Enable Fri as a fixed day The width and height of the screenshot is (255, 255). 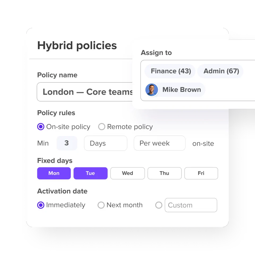[x=201, y=173]
